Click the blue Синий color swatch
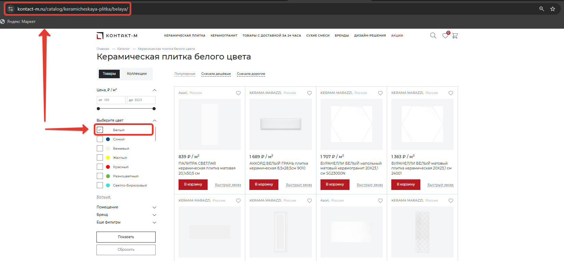The image size is (564, 261). point(108,139)
